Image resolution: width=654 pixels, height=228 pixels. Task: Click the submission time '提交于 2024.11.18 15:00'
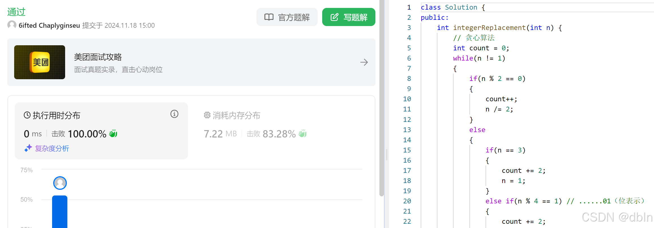(x=119, y=25)
